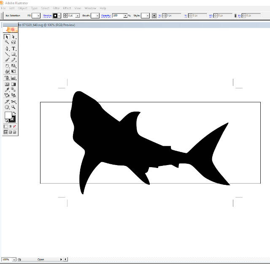Screen dimensions: 270x264
Task: Select the Lasso tool
Action: pyautogui.click(x=13, y=42)
